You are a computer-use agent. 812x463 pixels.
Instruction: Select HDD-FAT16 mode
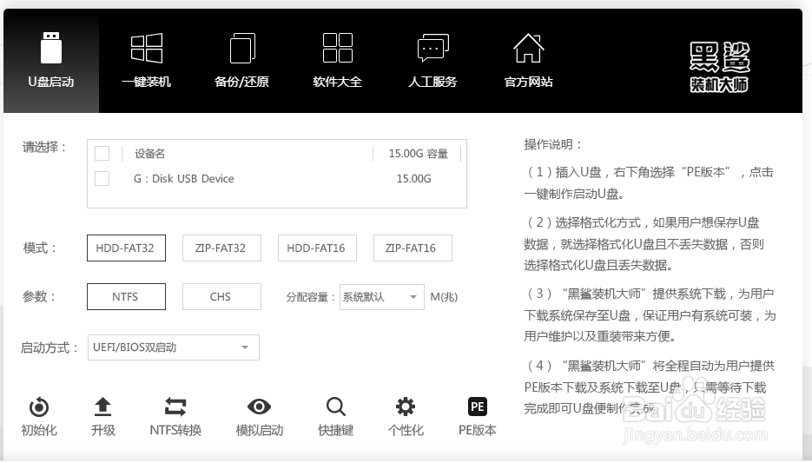[x=317, y=248]
